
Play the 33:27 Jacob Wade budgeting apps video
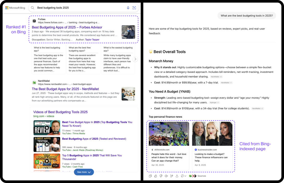47,144
